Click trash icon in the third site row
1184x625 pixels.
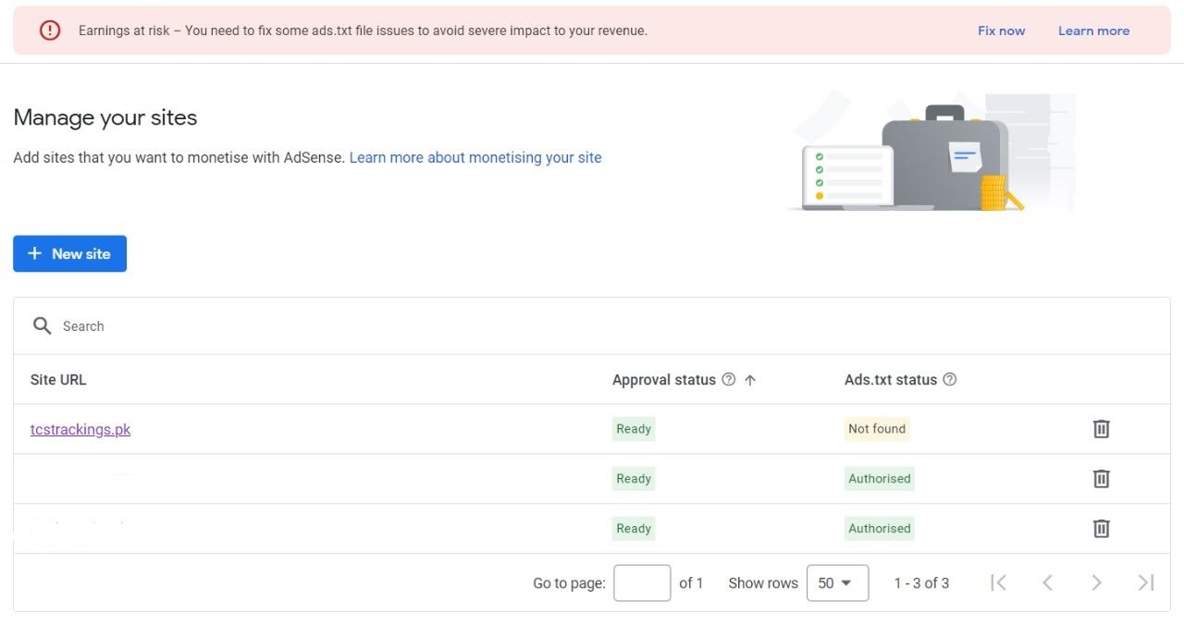[1101, 529]
